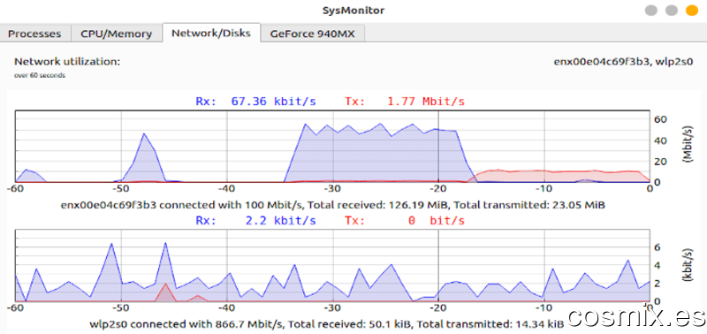The image size is (707, 334).
Task: Click the leftmost gray window button
Action: [x=651, y=11]
